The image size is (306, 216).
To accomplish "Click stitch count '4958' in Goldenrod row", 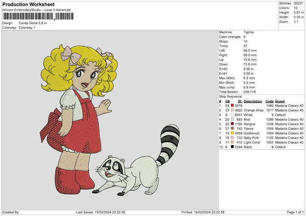I will pos(239,133).
